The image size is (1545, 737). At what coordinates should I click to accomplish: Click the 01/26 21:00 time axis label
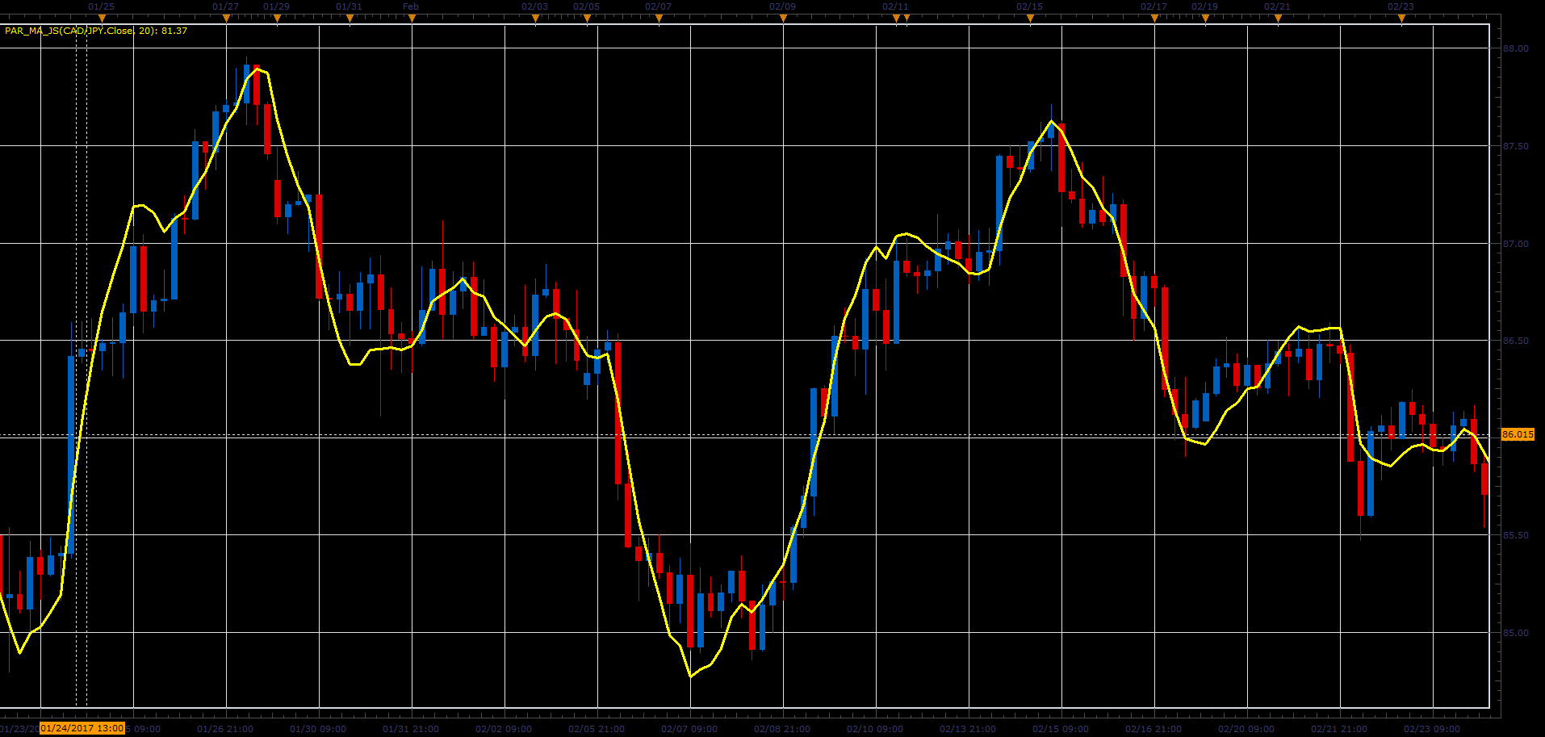click(x=225, y=729)
